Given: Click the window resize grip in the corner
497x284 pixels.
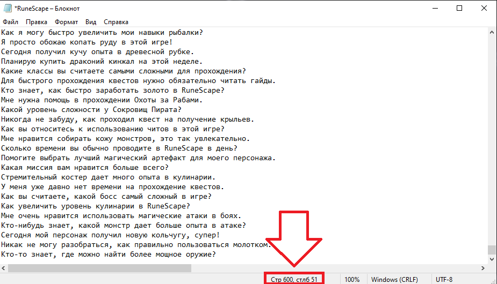Looking at the screenshot, I should [x=493, y=281].
